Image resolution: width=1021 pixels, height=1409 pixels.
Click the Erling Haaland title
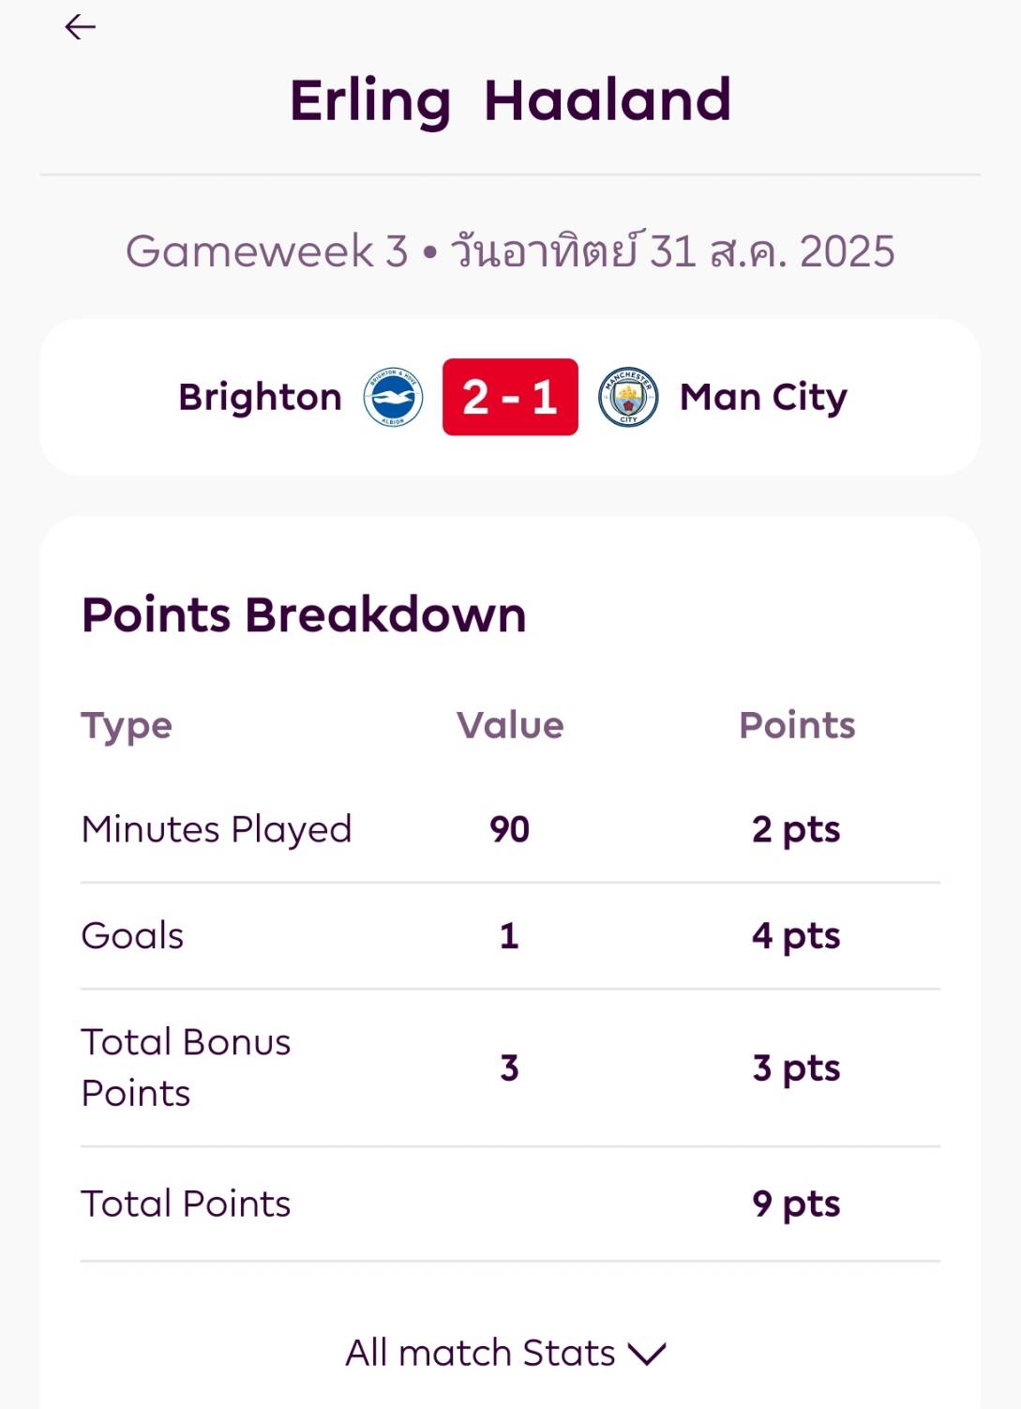coord(510,100)
